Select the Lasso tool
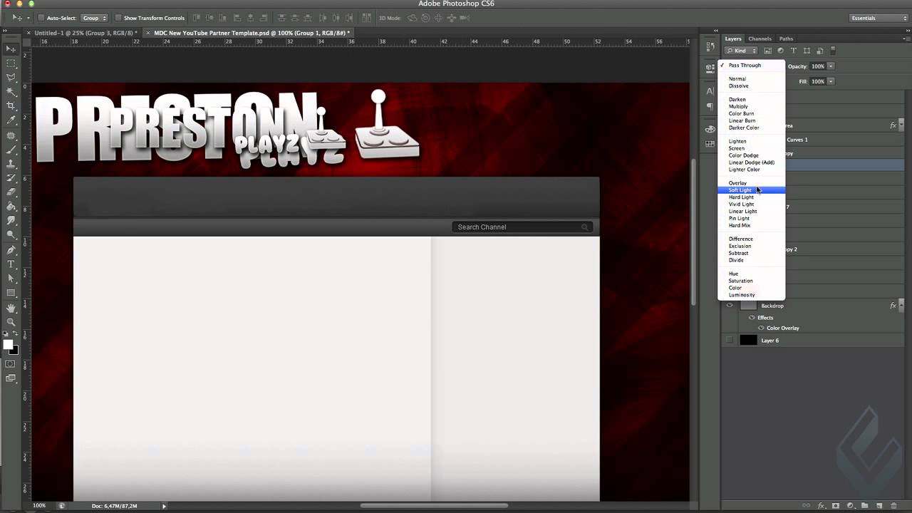Viewport: 912px width, 513px height. [11, 77]
